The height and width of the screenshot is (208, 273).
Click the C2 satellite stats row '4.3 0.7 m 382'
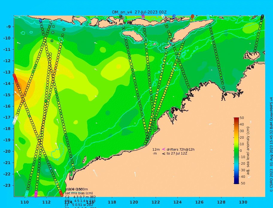[80, 197]
